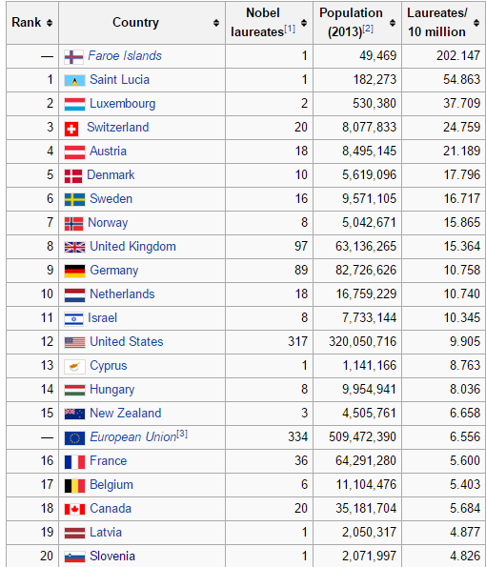
Task: Click the United Kingdom flag icon
Action: pyautogui.click(x=74, y=247)
